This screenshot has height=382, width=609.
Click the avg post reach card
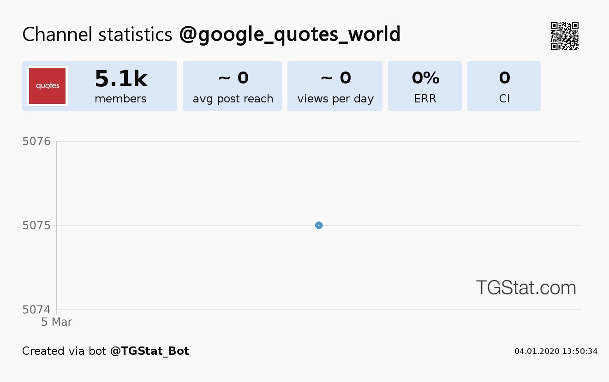tap(232, 86)
